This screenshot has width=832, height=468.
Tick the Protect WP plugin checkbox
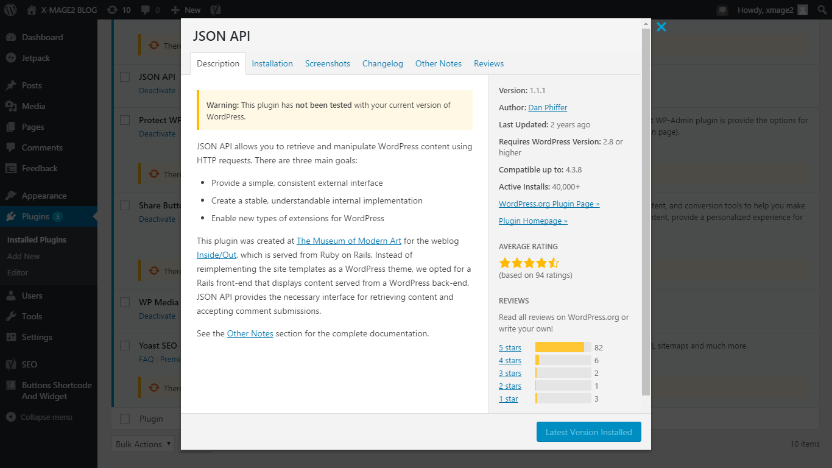(x=125, y=120)
